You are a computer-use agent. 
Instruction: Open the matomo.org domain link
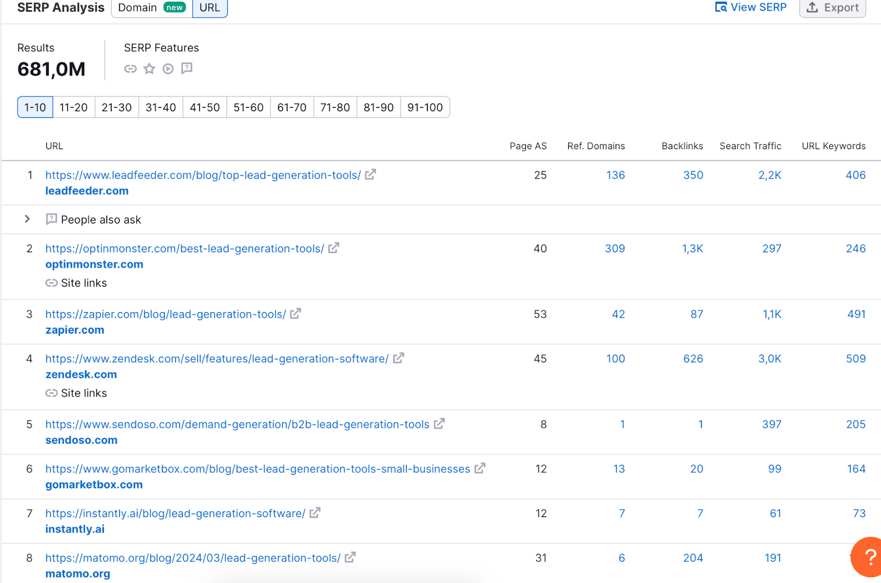pos(78,574)
